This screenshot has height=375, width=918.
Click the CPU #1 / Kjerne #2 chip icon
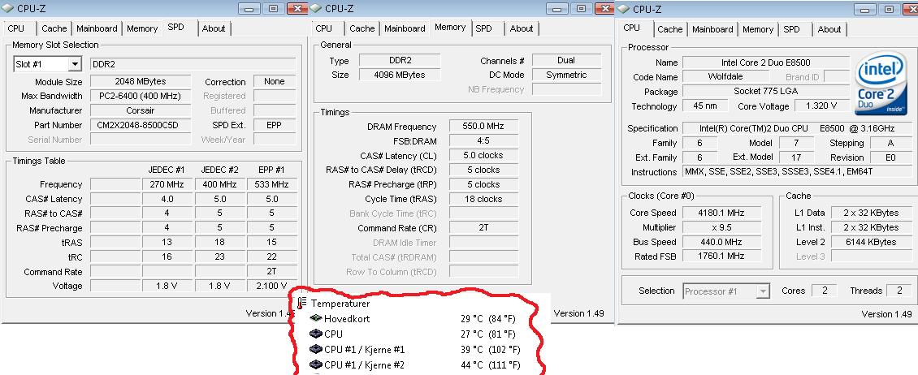[315, 364]
